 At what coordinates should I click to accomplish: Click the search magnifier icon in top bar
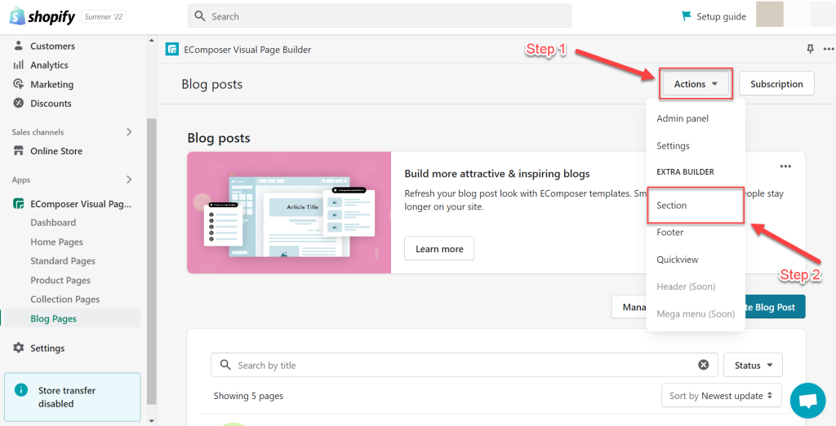(200, 16)
